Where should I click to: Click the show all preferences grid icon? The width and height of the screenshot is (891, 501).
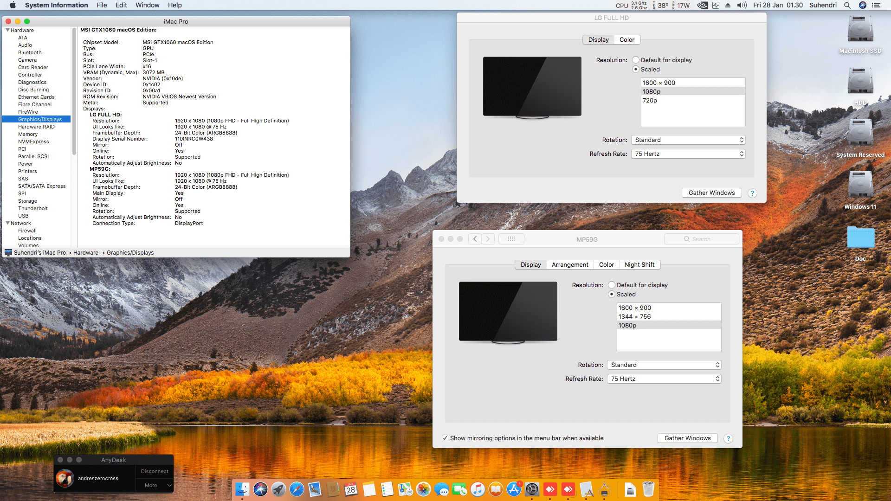point(511,239)
